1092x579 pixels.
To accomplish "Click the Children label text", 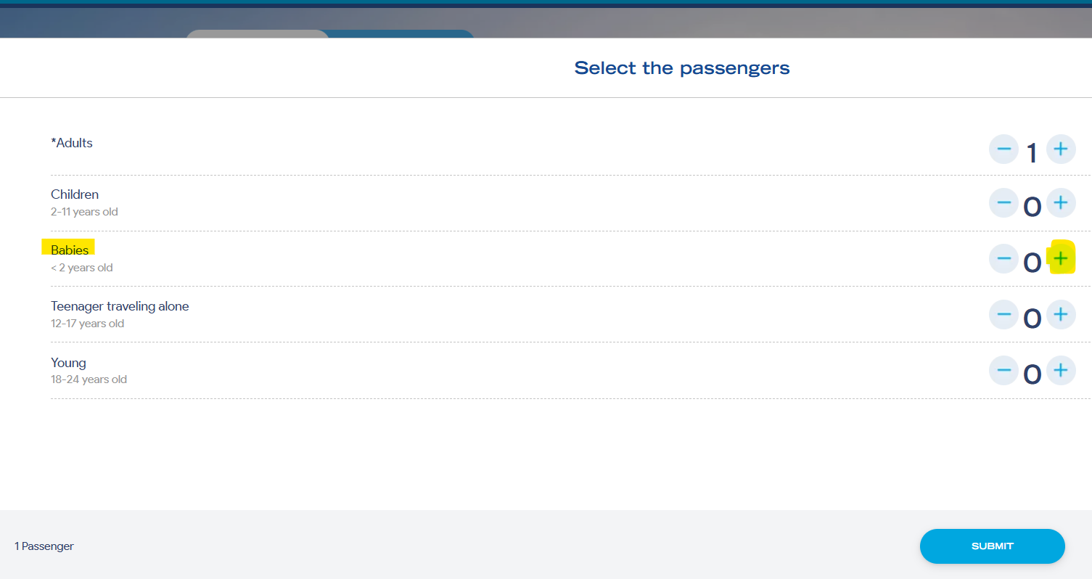I will click(x=75, y=194).
